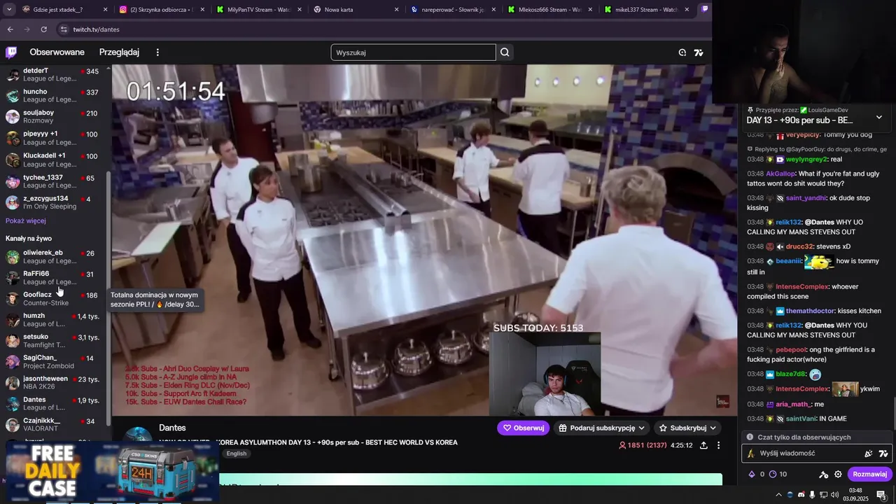Image resolution: width=896 pixels, height=504 pixels.
Task: Open the three-dot more menu in Twitch header
Action: click(x=157, y=52)
